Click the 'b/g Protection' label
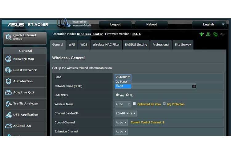 tap(176, 104)
